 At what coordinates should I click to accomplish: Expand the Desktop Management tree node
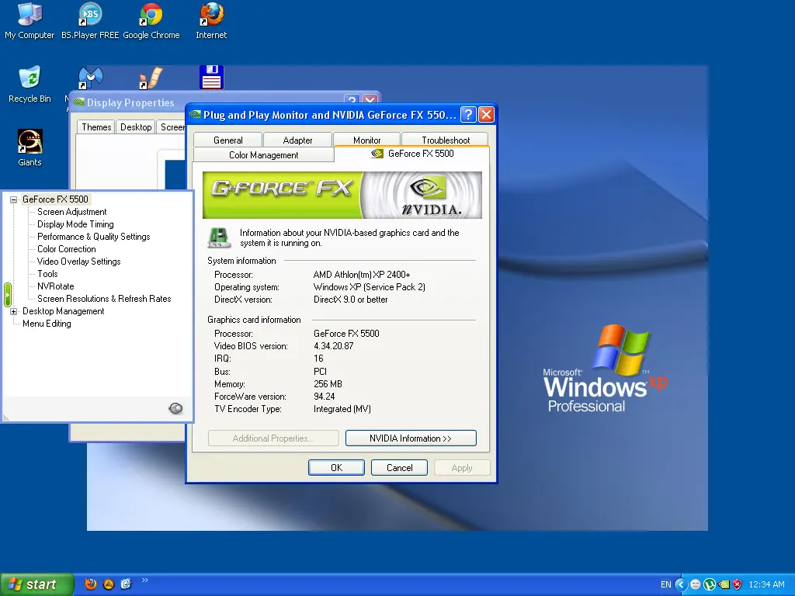pos(13,311)
